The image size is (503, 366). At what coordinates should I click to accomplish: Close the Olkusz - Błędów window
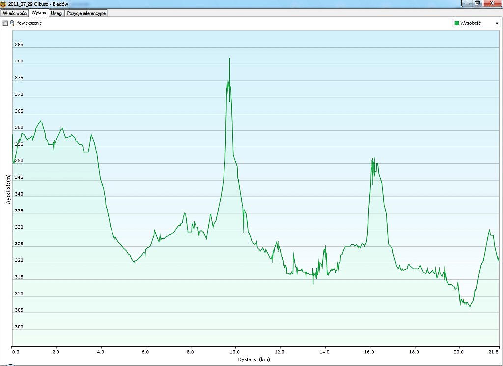[492, 3]
